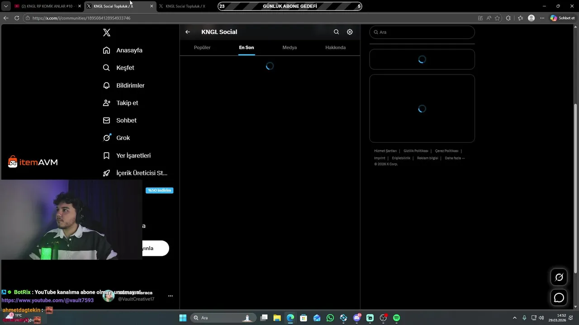Open account options three-dots menu
Image resolution: width=579 pixels, height=325 pixels.
[x=171, y=296]
